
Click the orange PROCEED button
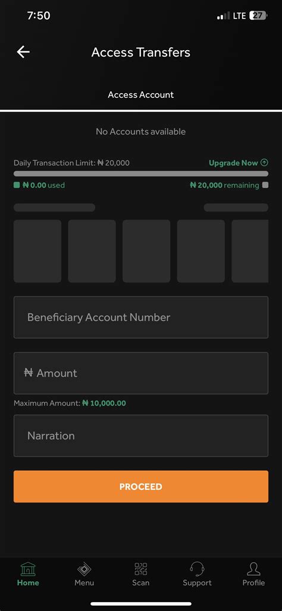tap(141, 486)
